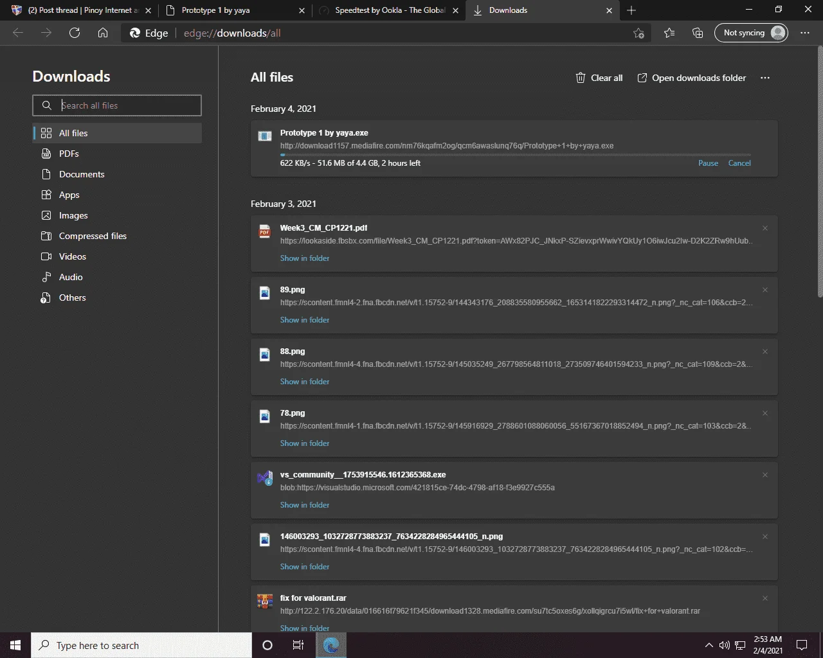Open the Collections icon
Viewport: 823px width, 658px height.
coord(698,33)
